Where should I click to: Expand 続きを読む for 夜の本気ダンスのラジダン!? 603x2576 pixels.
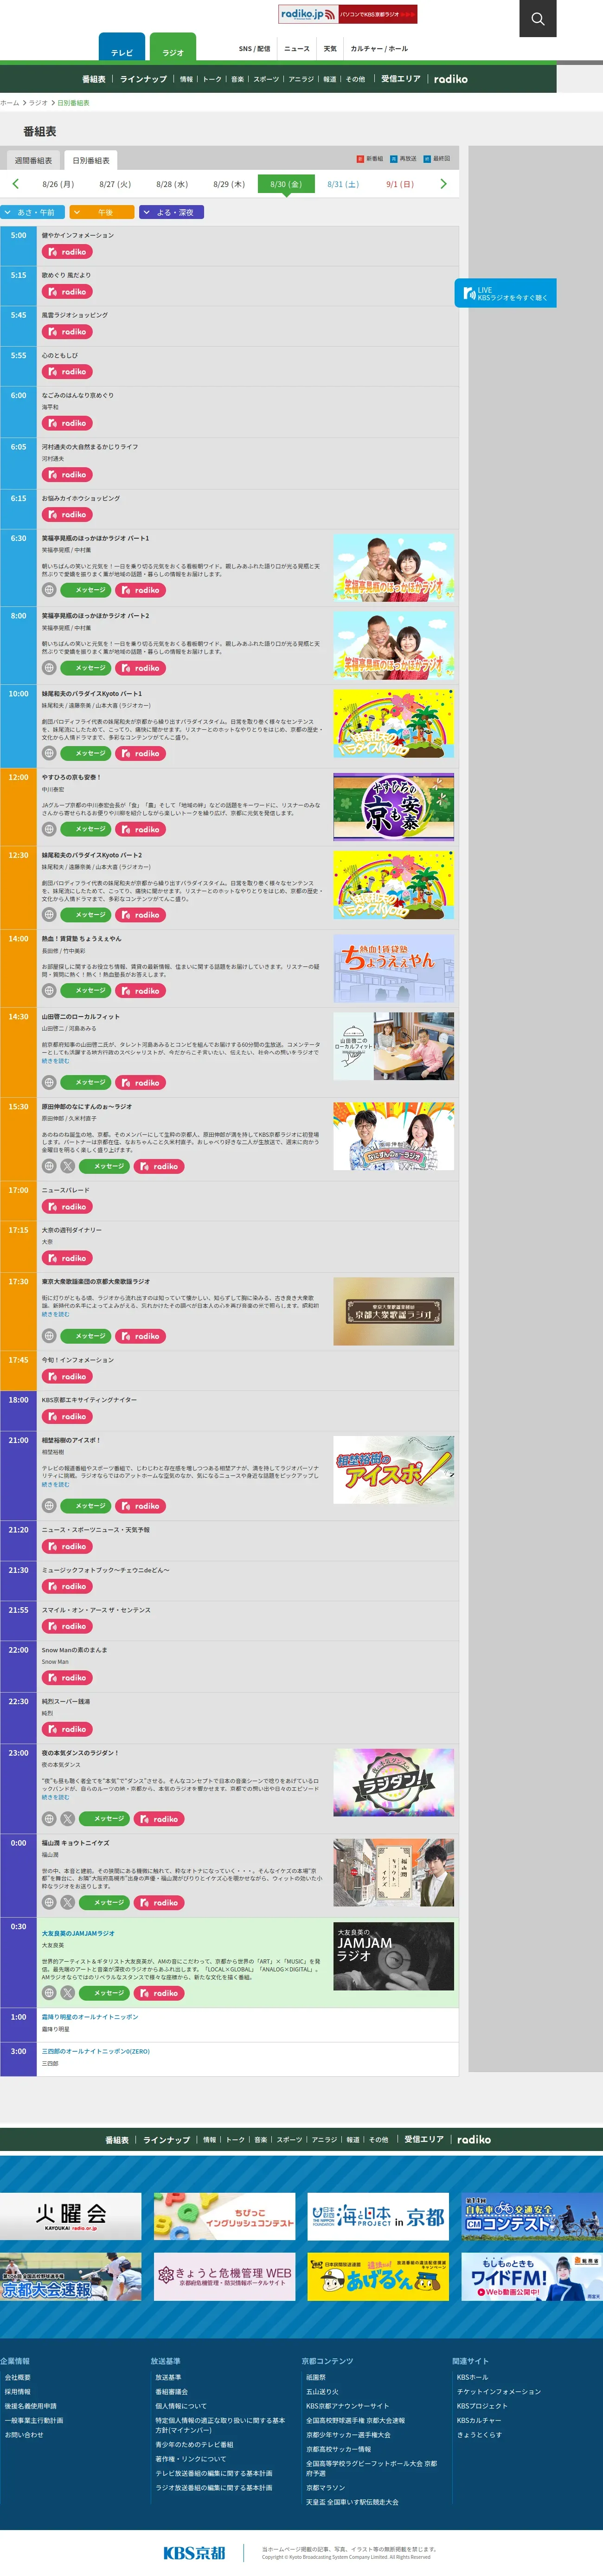(55, 1797)
